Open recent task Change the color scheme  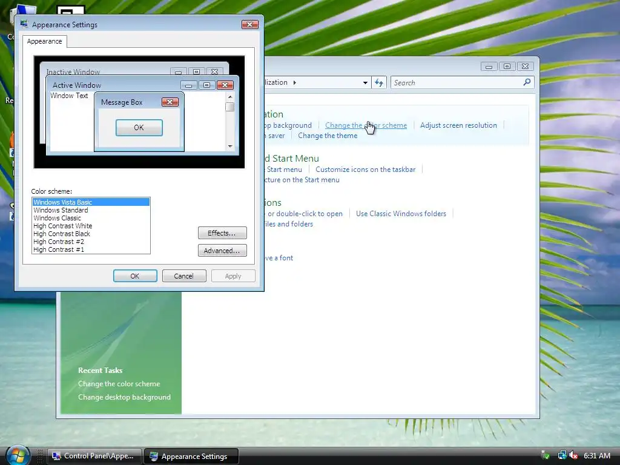pos(119,383)
